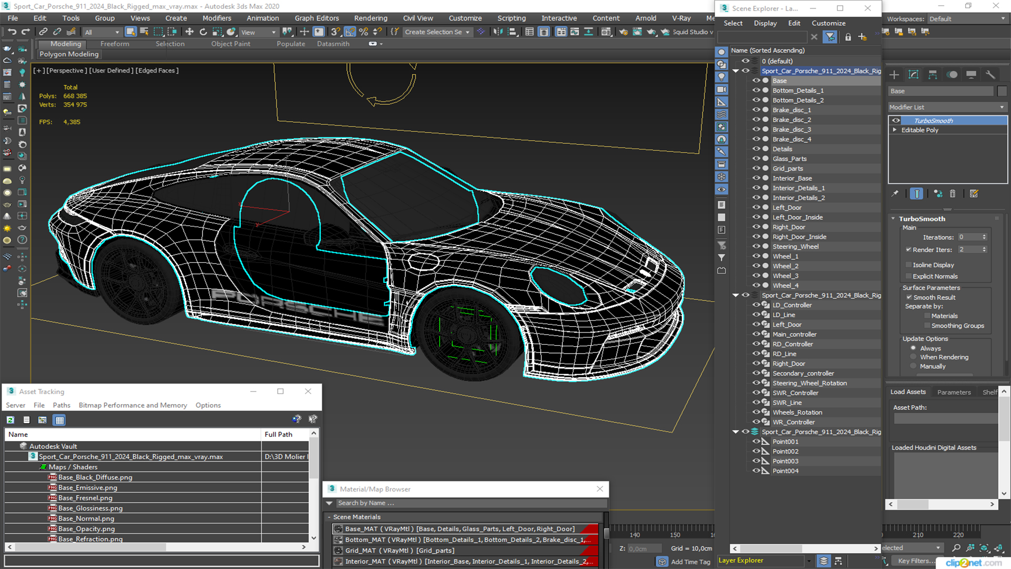Image resolution: width=1011 pixels, height=569 pixels.
Task: Toggle Show End Result icon under stack
Action: (916, 194)
